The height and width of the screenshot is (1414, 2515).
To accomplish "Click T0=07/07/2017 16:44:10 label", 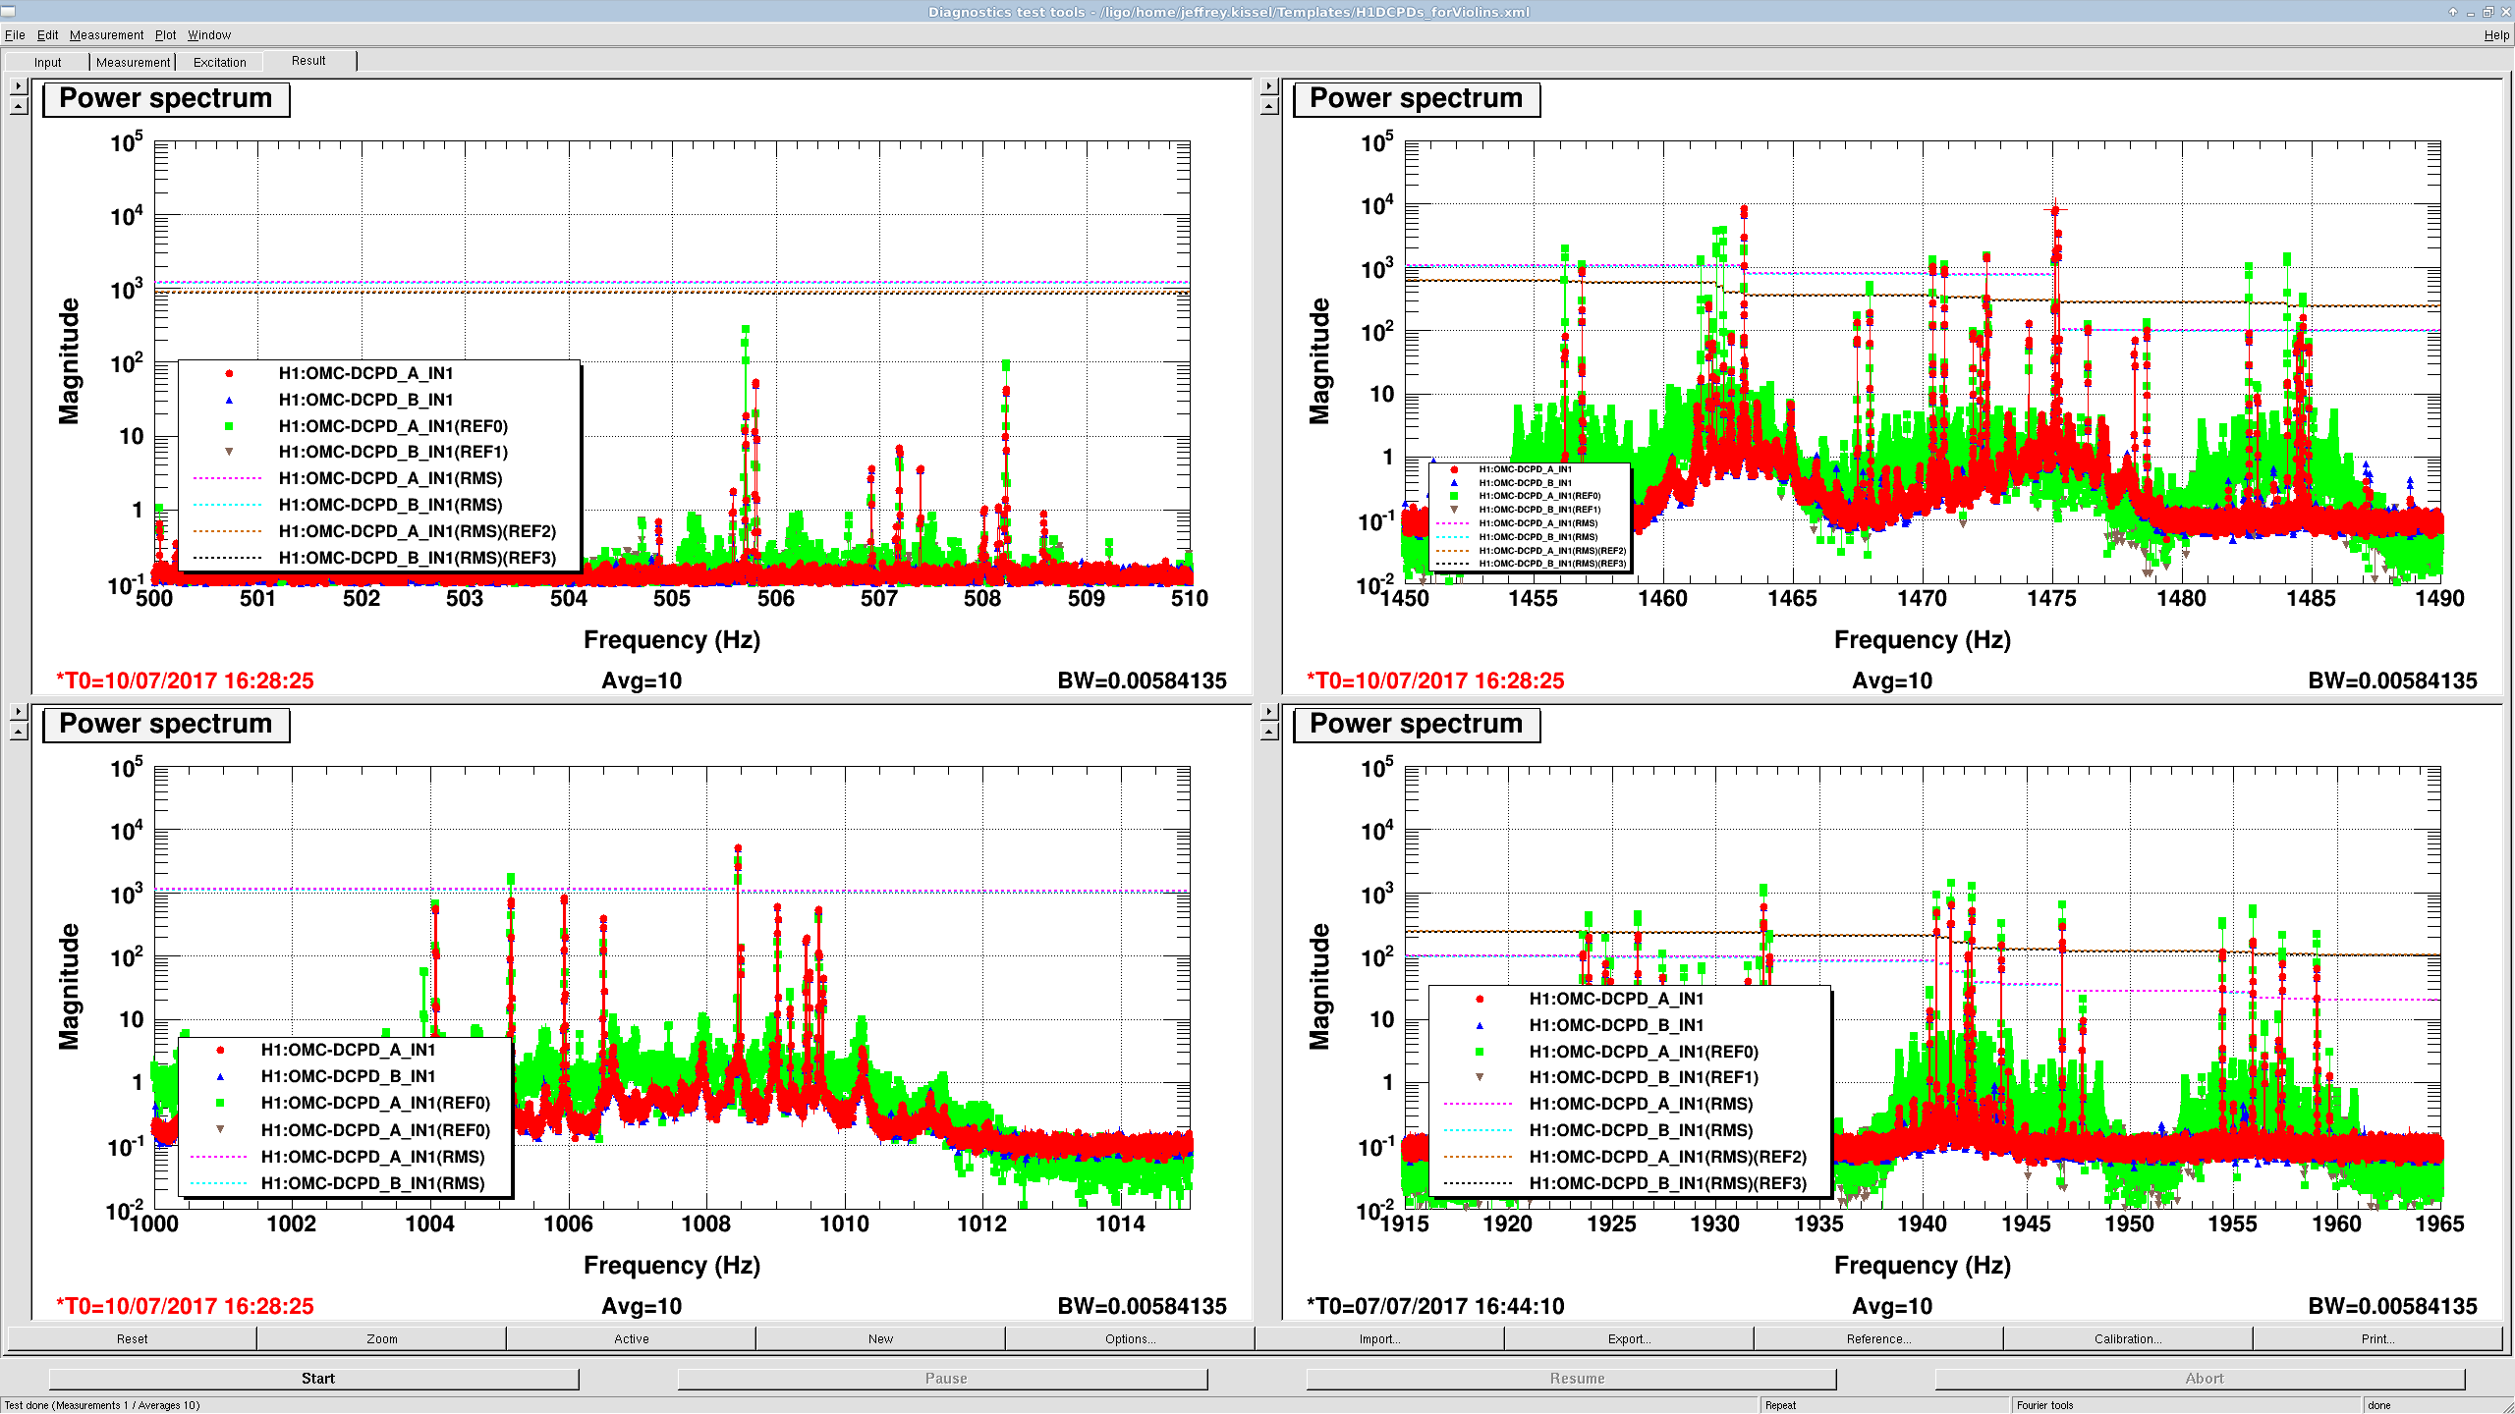I will [1435, 1306].
